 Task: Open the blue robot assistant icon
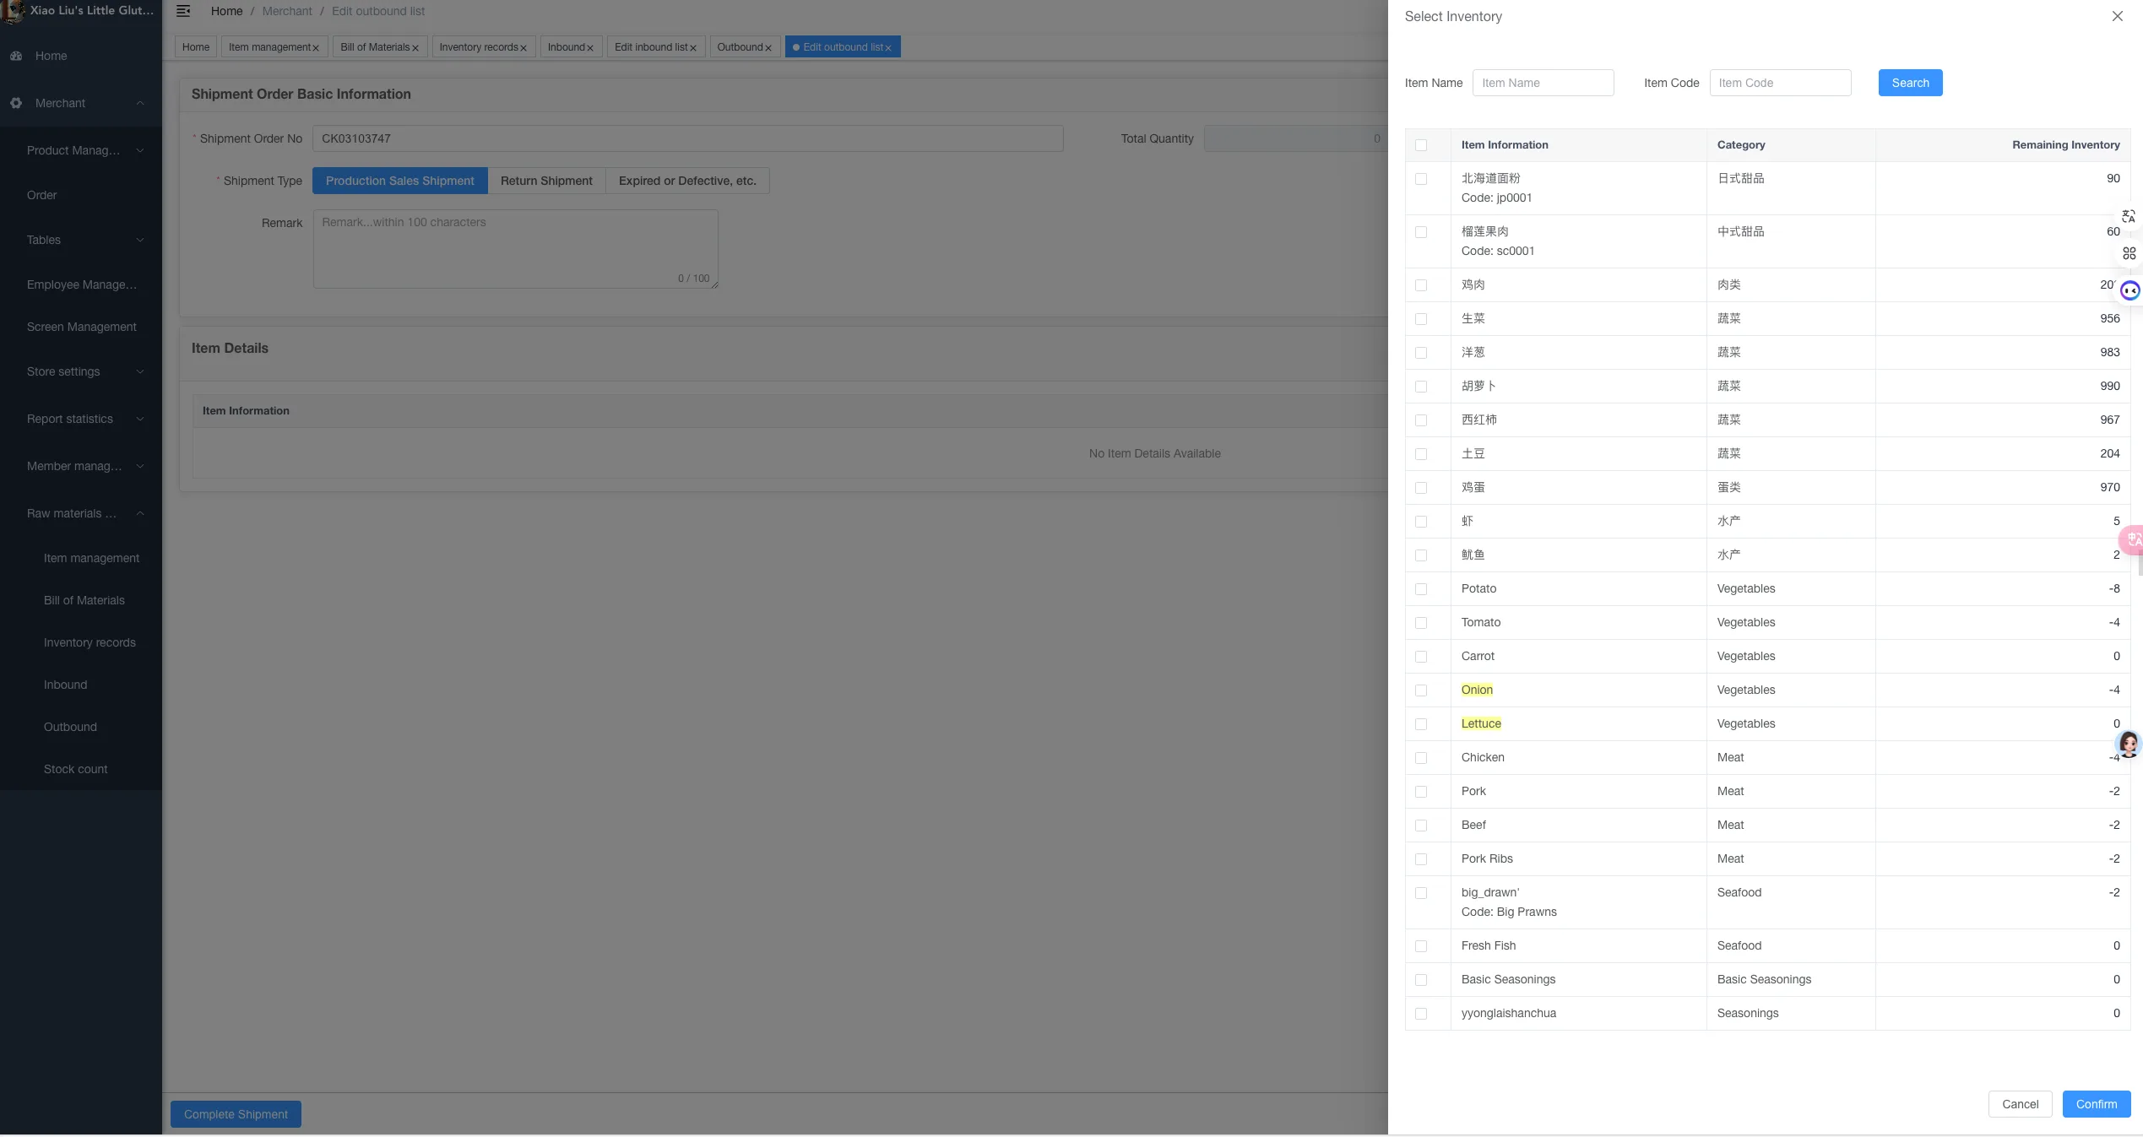coord(2129,291)
